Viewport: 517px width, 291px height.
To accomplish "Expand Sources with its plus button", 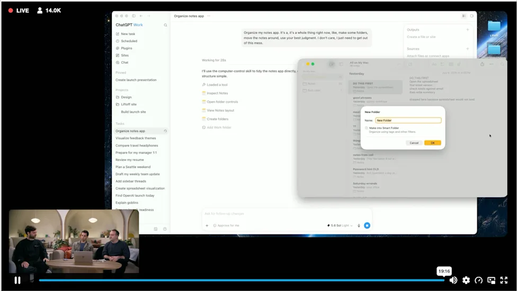I will pyautogui.click(x=467, y=49).
